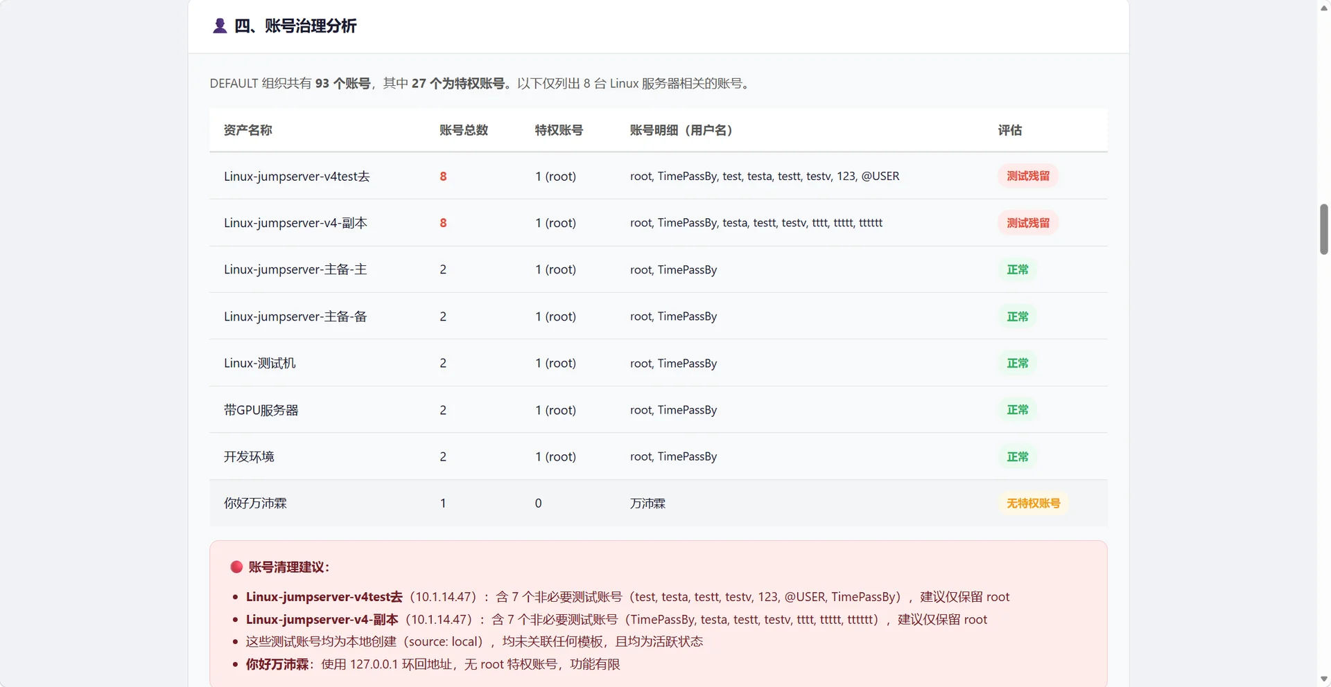Select the 开发环境 asset name
The width and height of the screenshot is (1331, 687).
coord(249,456)
